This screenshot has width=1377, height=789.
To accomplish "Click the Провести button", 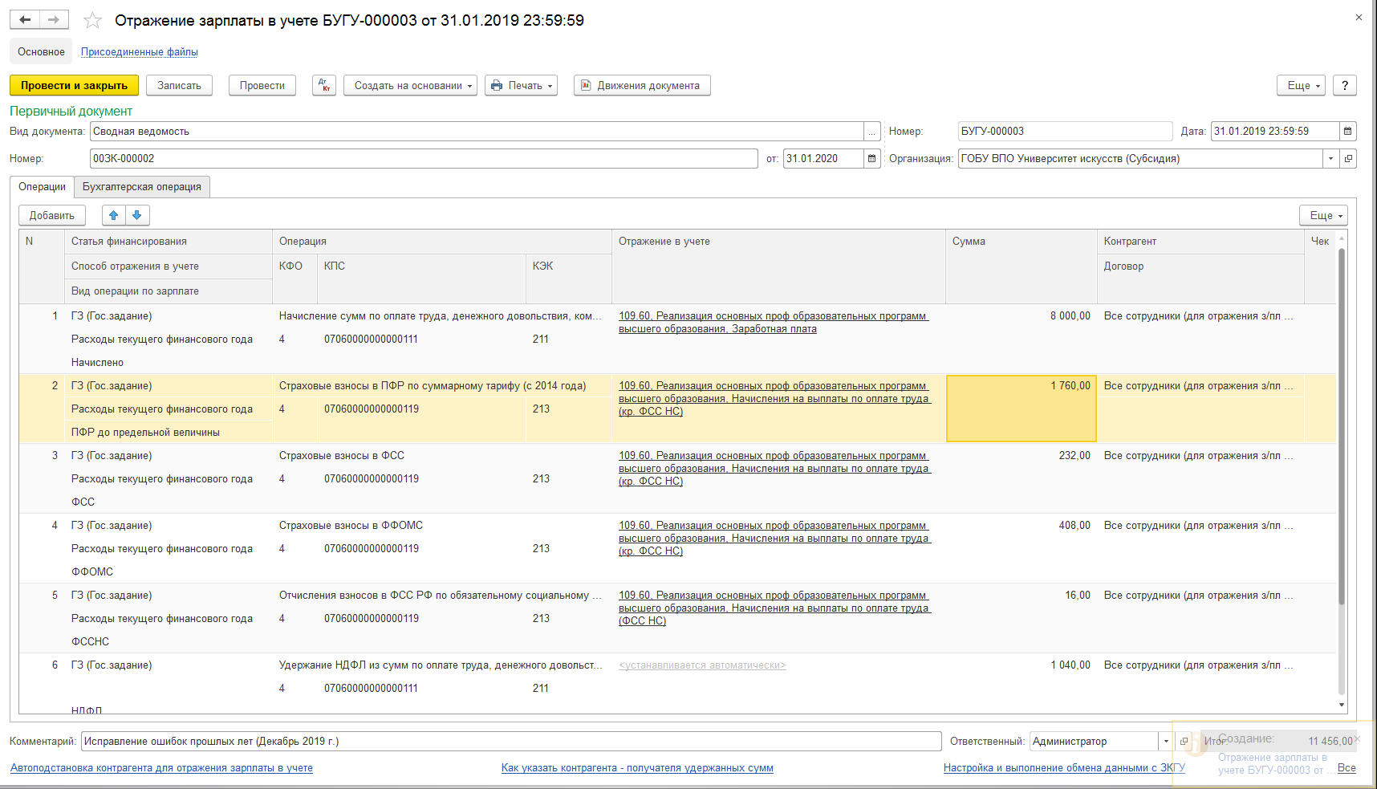I will point(262,85).
